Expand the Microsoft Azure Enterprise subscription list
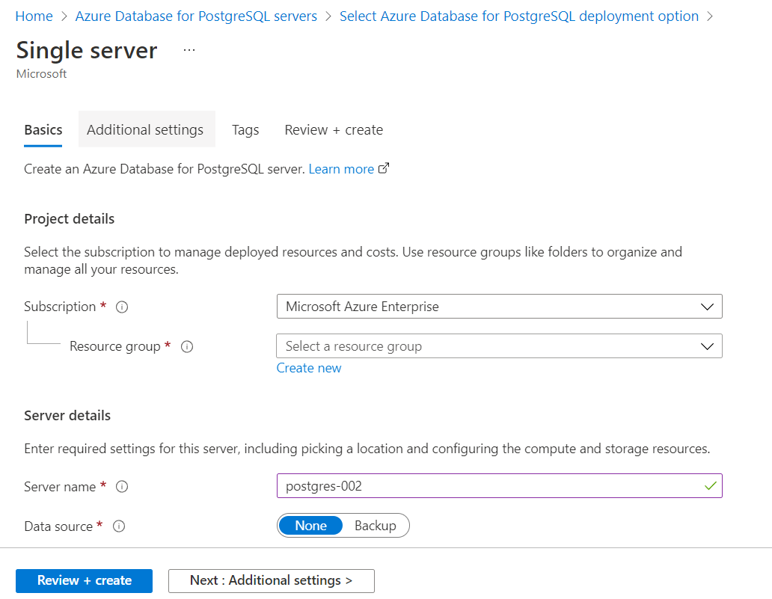Viewport: 772px width, 599px height. tap(706, 306)
